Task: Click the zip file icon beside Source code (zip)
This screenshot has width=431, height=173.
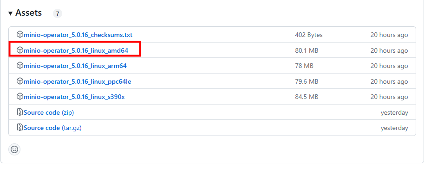Action: tap(20, 112)
